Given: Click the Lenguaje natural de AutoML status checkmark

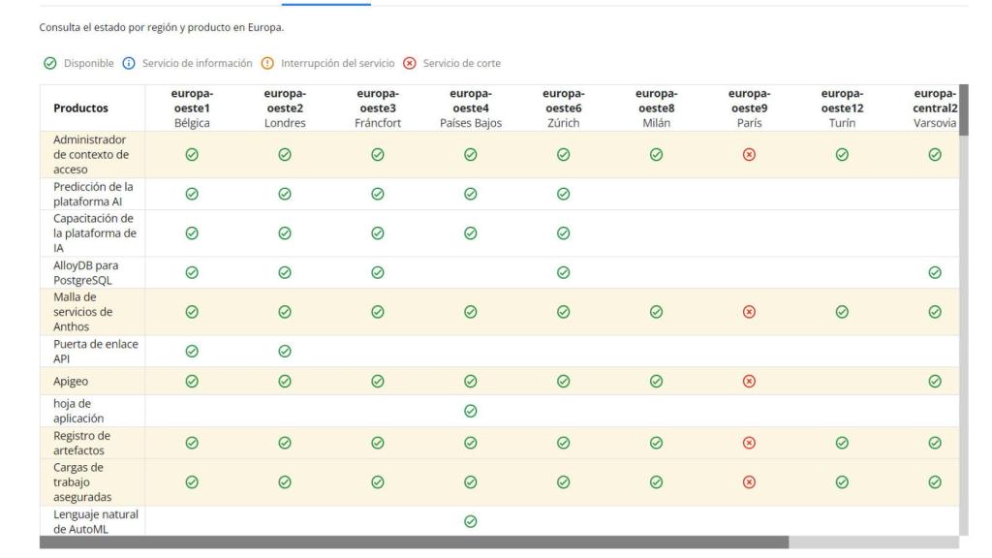Looking at the screenshot, I should (470, 521).
